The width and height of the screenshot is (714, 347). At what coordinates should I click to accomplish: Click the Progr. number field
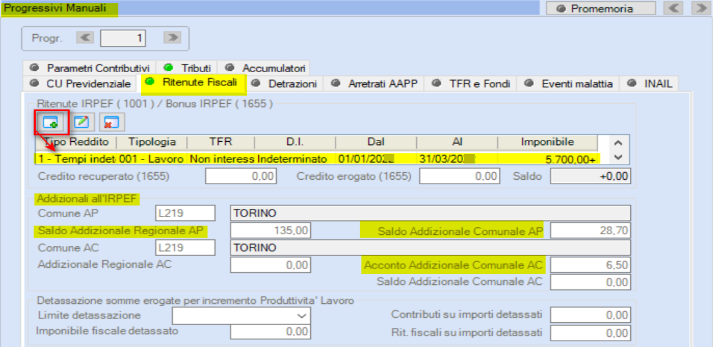click(x=123, y=38)
